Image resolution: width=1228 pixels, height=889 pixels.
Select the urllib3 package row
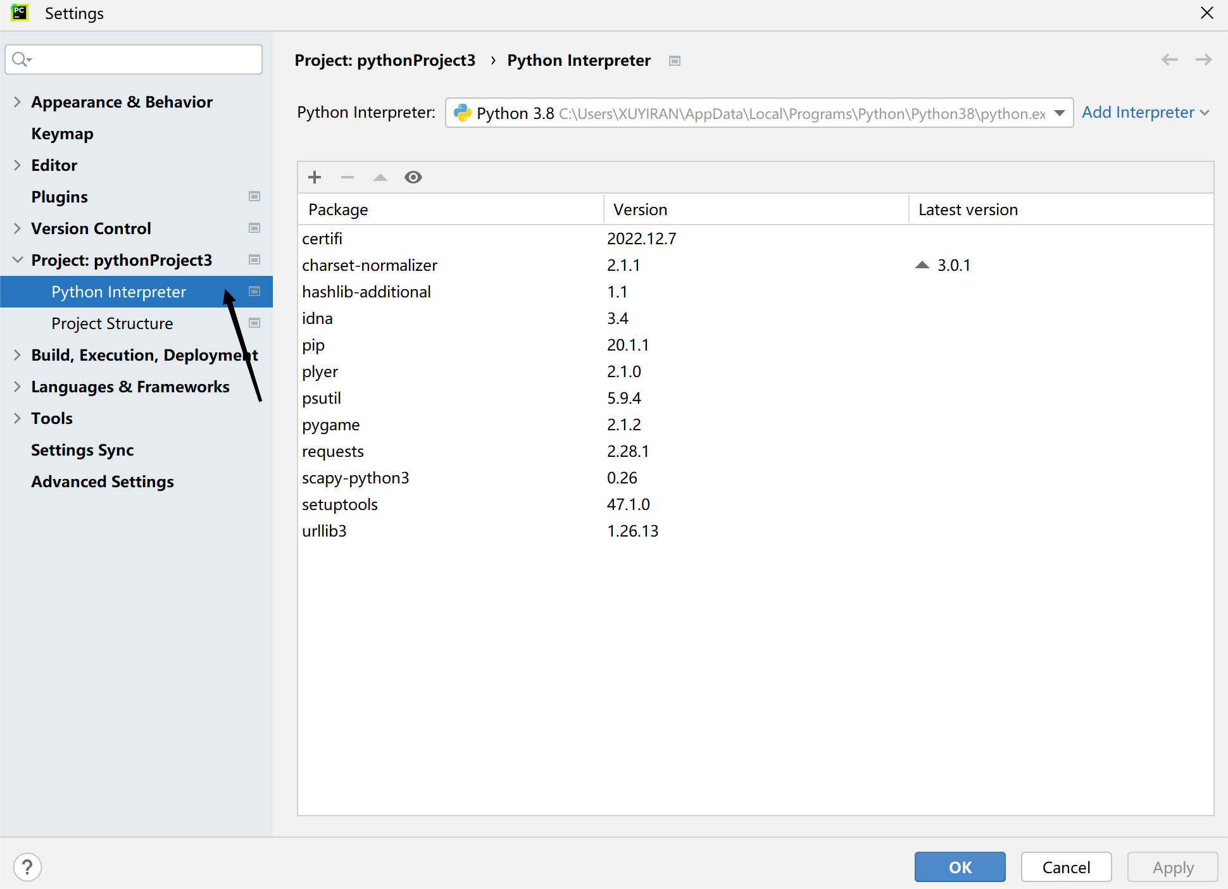(756, 531)
